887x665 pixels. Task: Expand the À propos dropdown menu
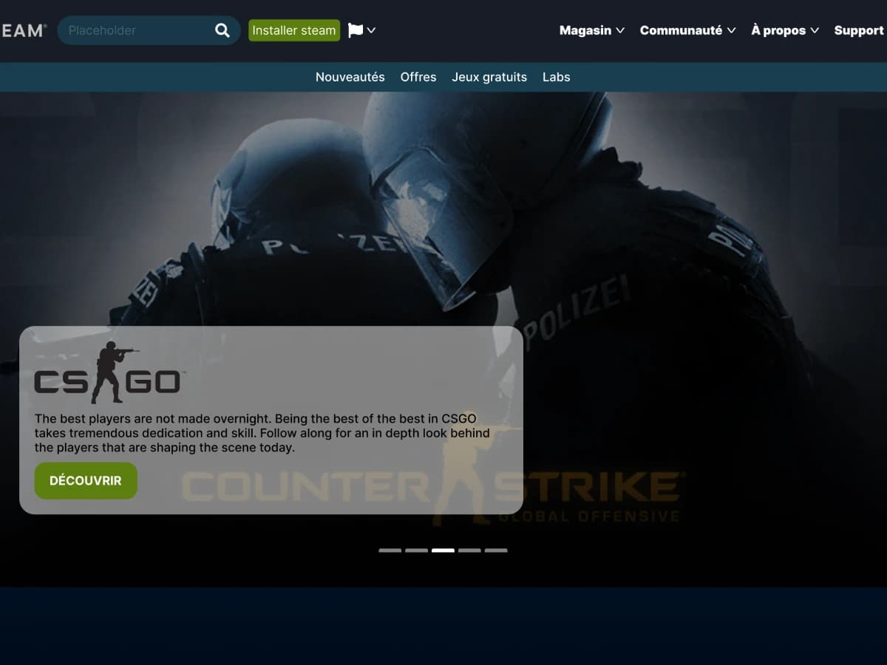(785, 30)
